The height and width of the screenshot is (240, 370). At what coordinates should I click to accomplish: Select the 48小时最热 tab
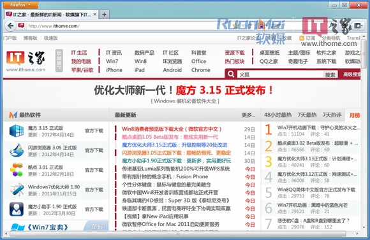point(277,115)
